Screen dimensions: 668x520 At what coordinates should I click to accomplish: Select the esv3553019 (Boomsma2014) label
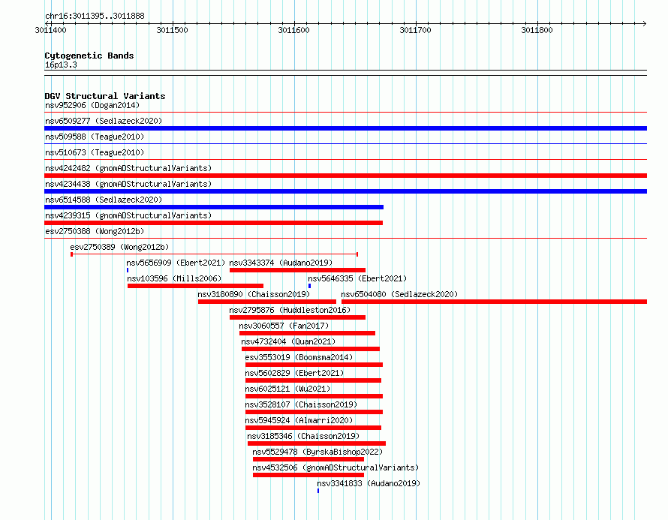click(299, 357)
